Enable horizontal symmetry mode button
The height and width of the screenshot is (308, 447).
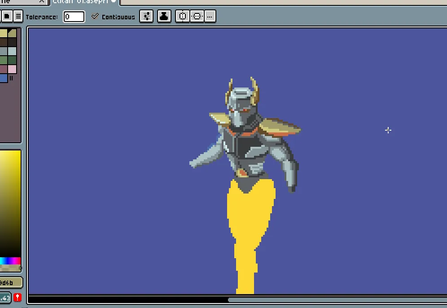pos(183,16)
